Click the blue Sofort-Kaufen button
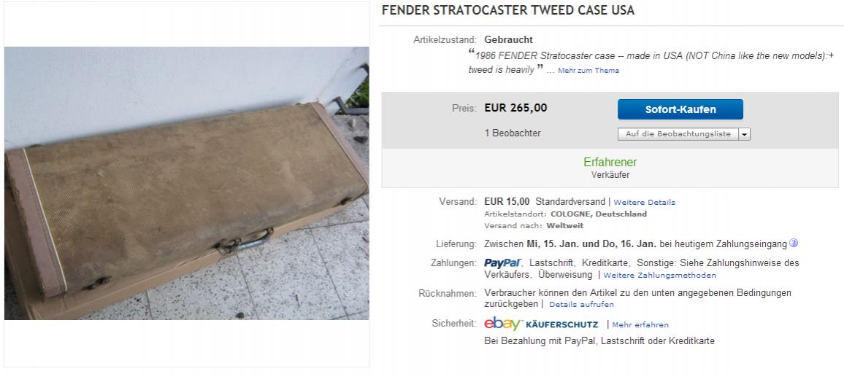Viewport: 844px width, 374px height. 680,109
